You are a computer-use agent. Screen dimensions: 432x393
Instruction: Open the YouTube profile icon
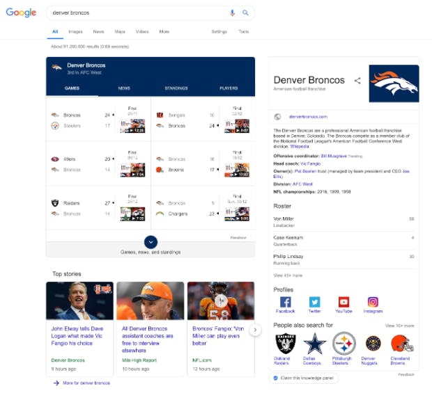coord(344,302)
